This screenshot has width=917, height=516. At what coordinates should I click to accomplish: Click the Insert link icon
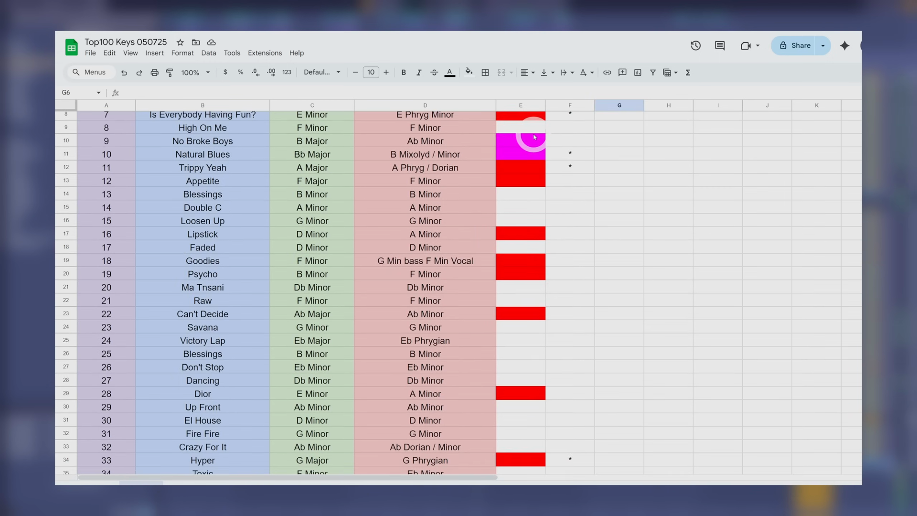click(x=607, y=73)
